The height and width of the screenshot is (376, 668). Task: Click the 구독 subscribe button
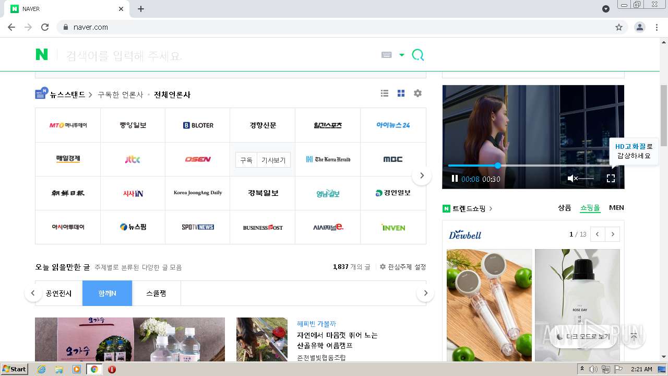coord(246,160)
